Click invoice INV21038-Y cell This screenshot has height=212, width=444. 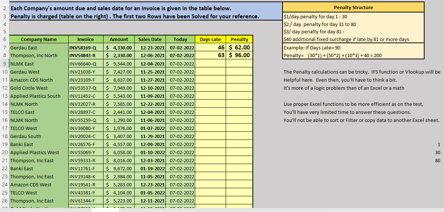pyautogui.click(x=85, y=72)
